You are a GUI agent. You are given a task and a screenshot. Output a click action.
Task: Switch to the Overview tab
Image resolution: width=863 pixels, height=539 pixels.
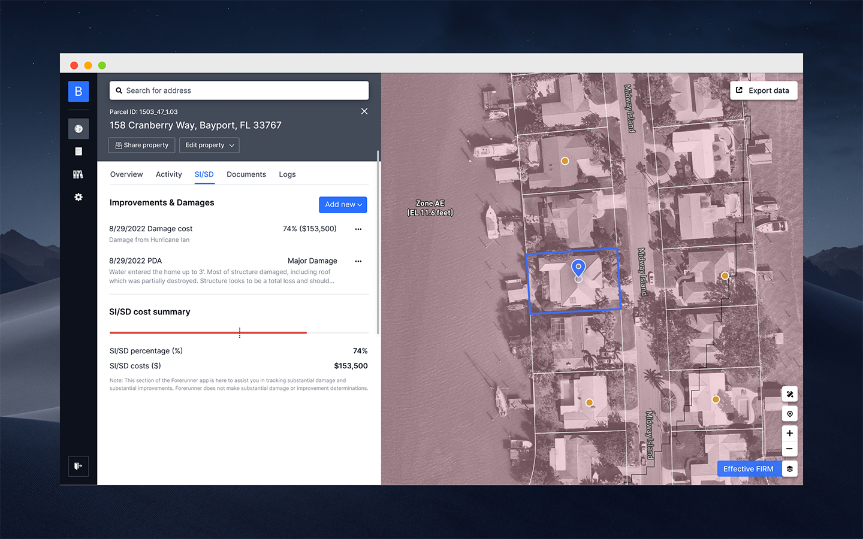126,174
